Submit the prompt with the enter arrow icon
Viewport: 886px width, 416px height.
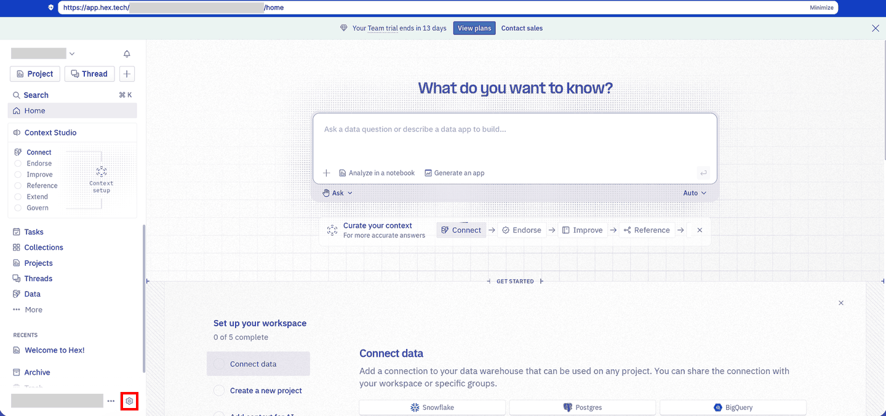[703, 173]
